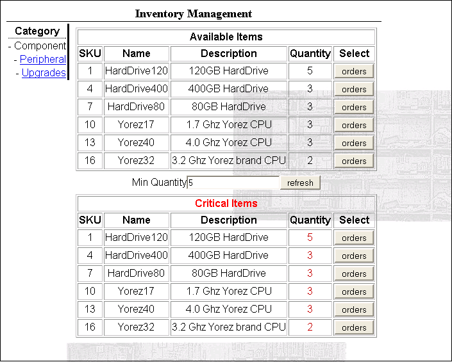452x362 pixels.
Task: Click the SKU header in Available Items
Action: (x=90, y=54)
